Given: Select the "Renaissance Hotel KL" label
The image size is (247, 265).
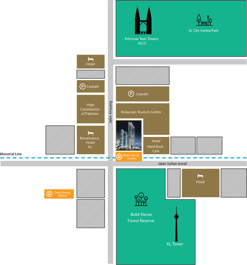Looking at the screenshot, I should 90,143.
